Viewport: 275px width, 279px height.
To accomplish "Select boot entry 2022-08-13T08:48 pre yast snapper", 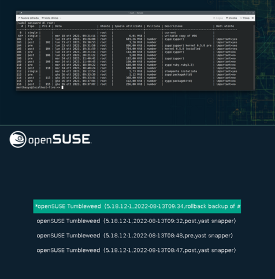I will pos(135,236).
